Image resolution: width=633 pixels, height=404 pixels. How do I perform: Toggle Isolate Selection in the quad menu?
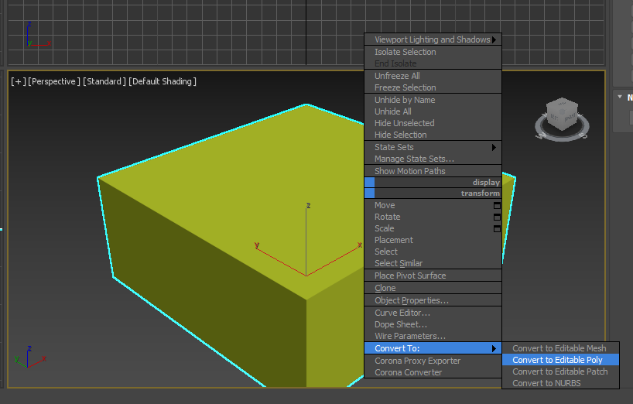point(405,52)
